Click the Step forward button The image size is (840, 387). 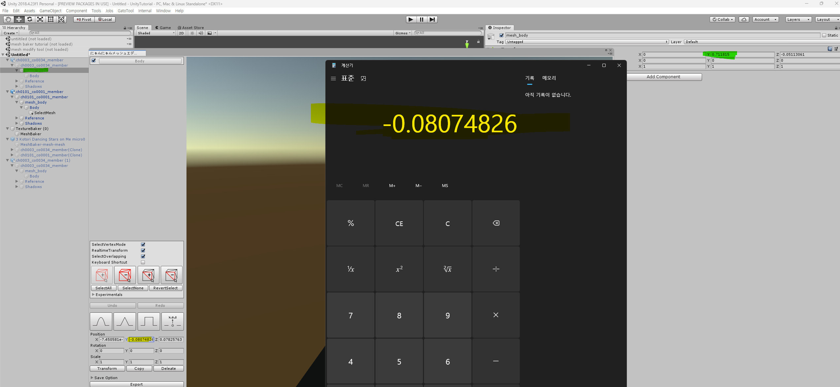[x=432, y=19]
